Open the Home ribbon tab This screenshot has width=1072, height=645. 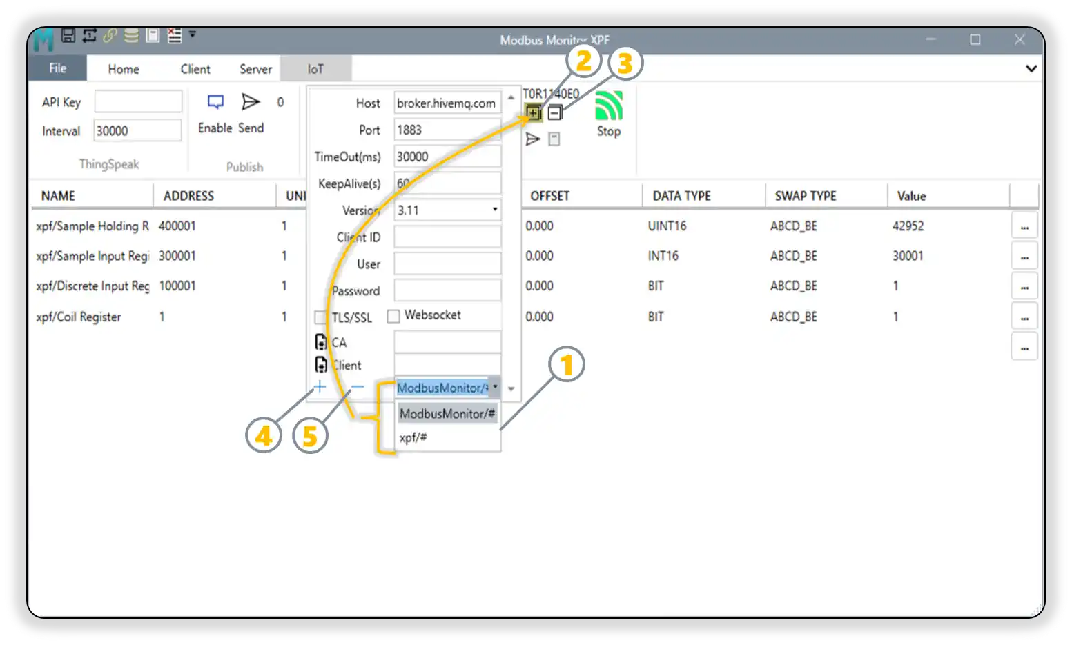pyautogui.click(x=123, y=68)
